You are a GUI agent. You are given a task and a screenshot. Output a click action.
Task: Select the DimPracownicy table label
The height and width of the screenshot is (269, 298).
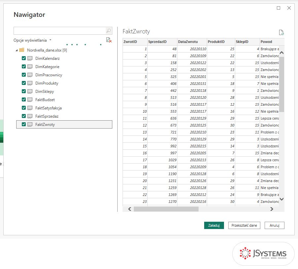49,75
